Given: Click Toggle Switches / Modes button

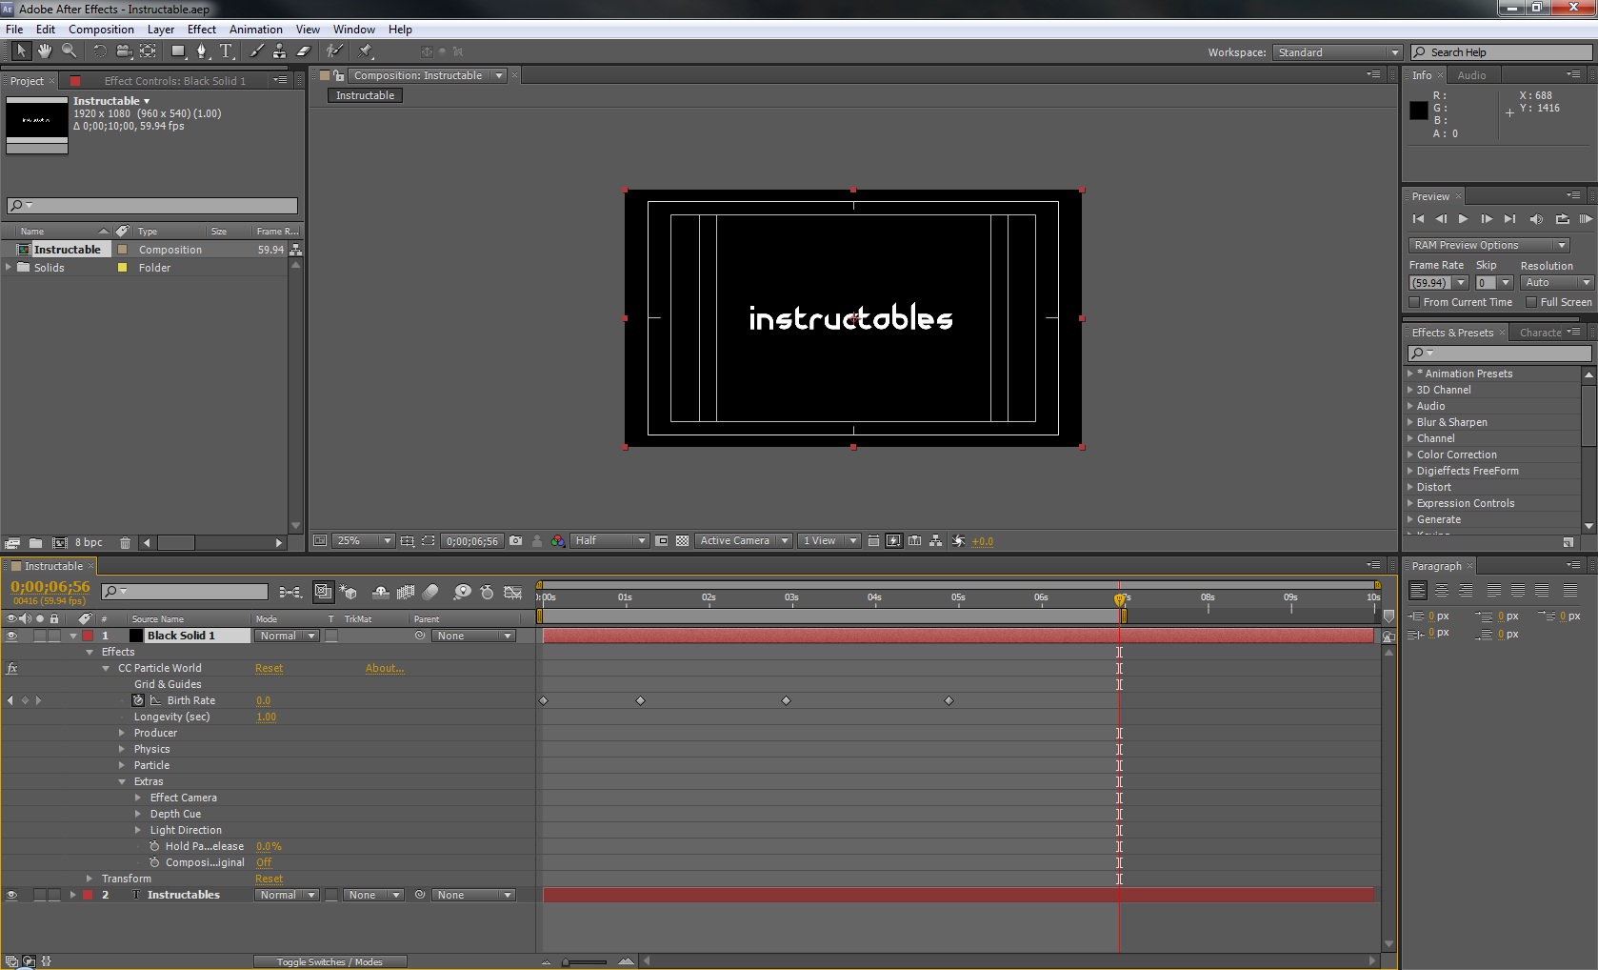Looking at the screenshot, I should (x=330, y=961).
